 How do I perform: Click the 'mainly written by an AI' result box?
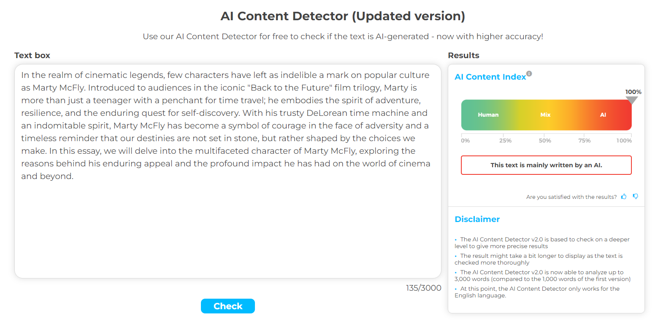(546, 165)
